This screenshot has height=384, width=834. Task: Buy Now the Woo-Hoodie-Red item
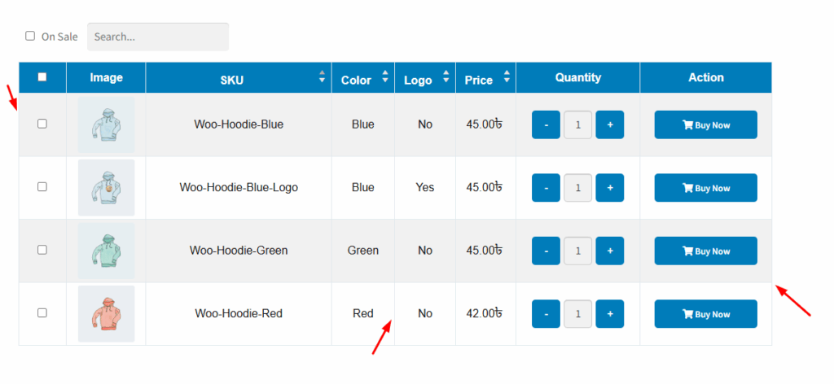click(x=706, y=314)
